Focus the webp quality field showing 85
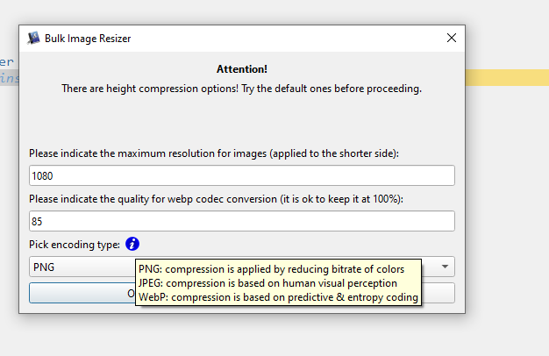The image size is (549, 356). [241, 221]
